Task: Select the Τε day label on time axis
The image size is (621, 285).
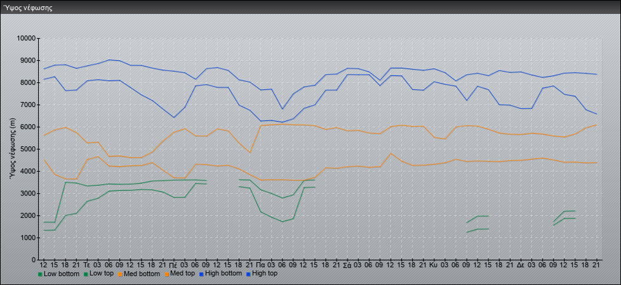Action: pos(87,265)
